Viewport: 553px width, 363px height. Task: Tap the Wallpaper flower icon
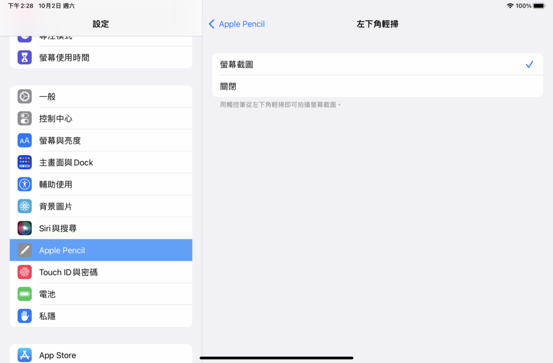(25, 206)
